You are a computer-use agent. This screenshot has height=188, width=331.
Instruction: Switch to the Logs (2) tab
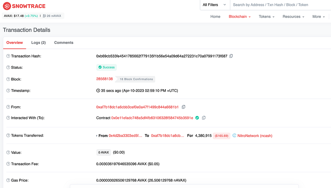38,43
